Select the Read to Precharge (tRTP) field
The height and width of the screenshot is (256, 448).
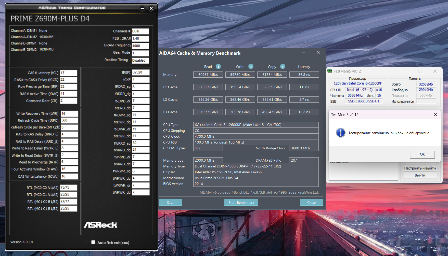pos(70,162)
